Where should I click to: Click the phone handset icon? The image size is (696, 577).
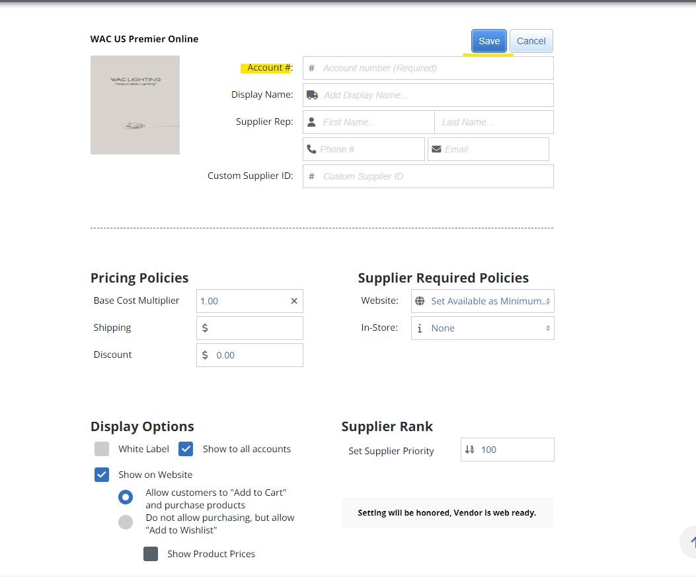(311, 149)
